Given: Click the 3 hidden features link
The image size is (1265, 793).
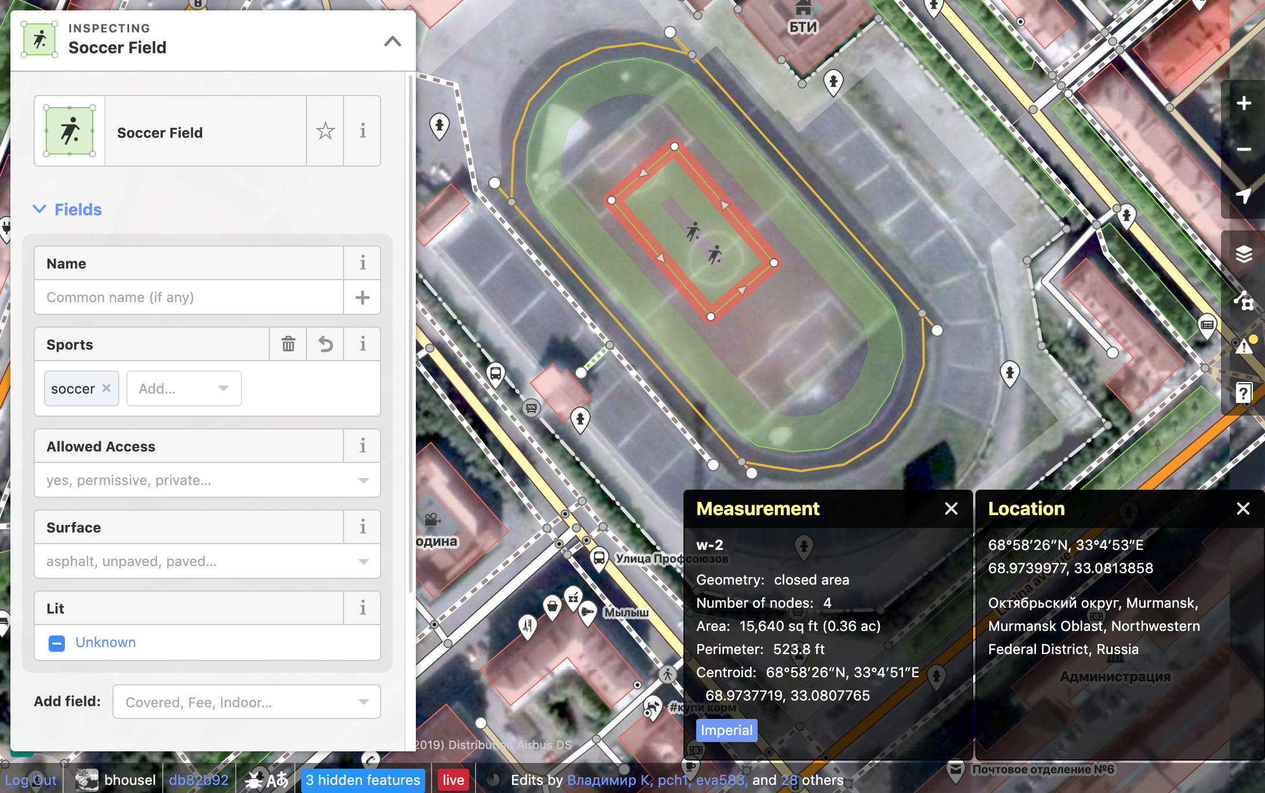Looking at the screenshot, I should 363,780.
